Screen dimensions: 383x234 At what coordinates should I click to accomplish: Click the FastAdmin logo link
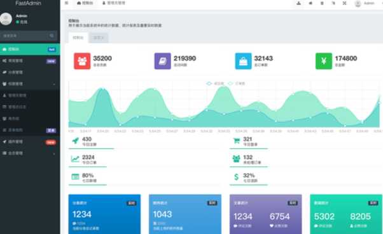click(x=29, y=3)
